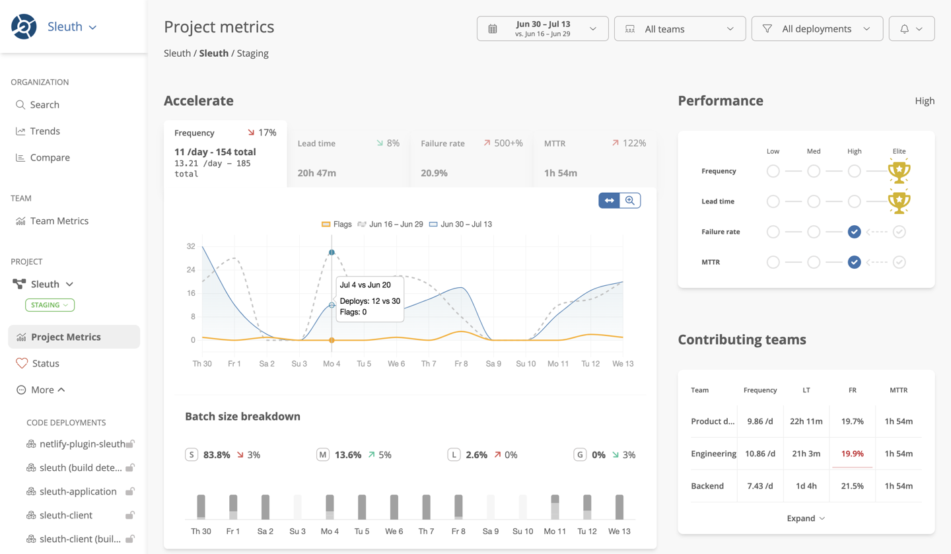The height and width of the screenshot is (554, 951).
Task: Click Failure rate High checked circle
Action: pos(854,232)
